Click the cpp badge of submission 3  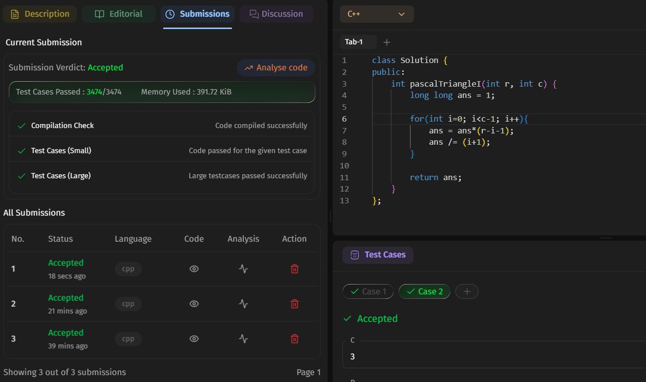(128, 339)
